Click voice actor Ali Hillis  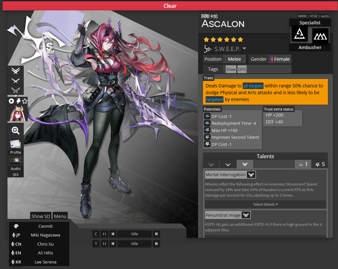click(46, 253)
